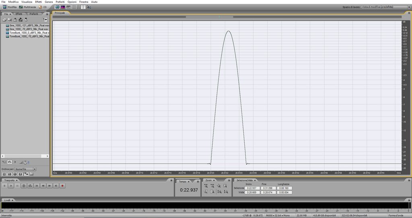Click Zoom to Right Edge of Selection icon
The image size is (412, 218).
pyautogui.click(x=212, y=191)
